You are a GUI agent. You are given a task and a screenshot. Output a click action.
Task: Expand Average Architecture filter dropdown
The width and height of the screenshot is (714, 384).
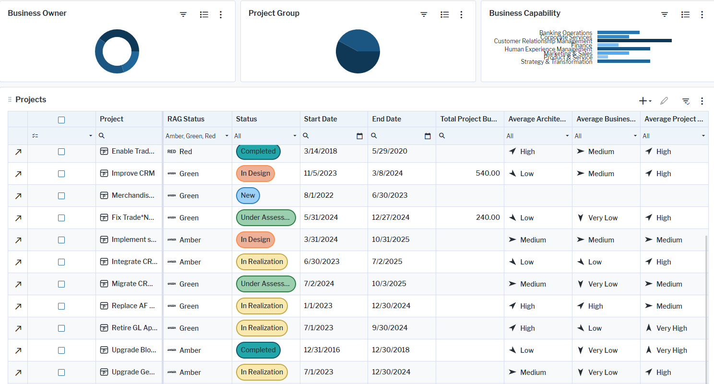pyautogui.click(x=567, y=136)
